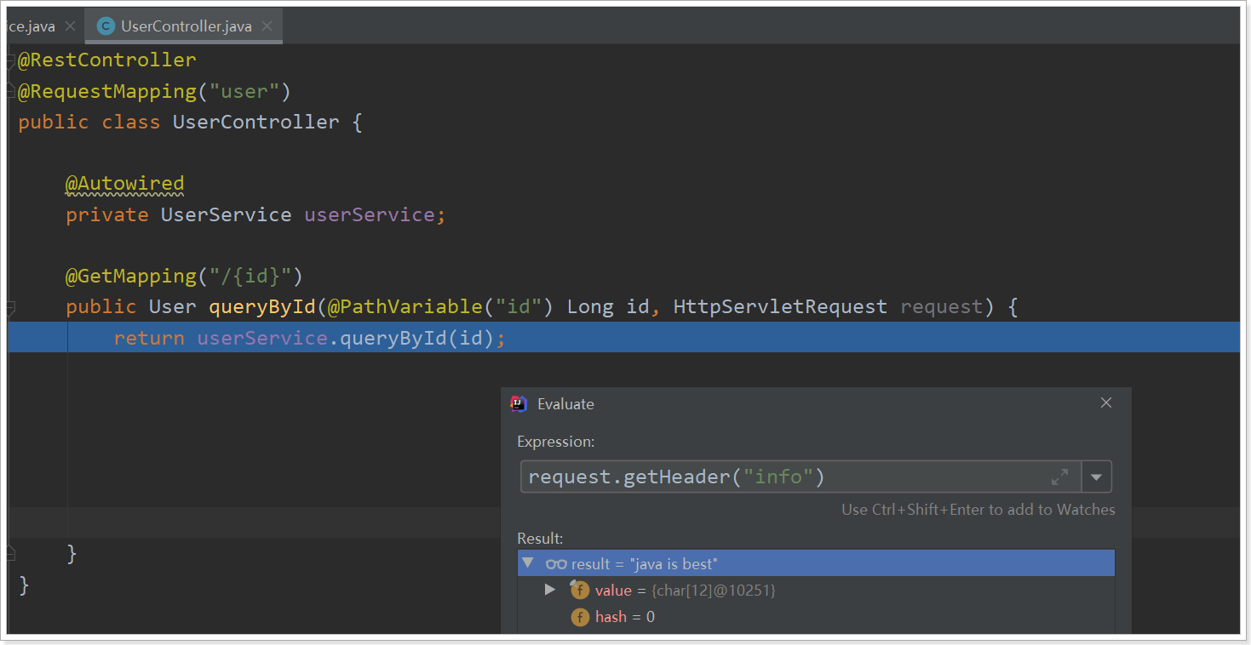This screenshot has width=1251, height=645.
Task: Open the expression history dropdown
Action: (1097, 477)
